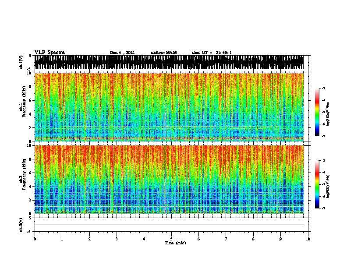
Task: Click the "5" minute tick on the time axis
Action: click(x=171, y=239)
